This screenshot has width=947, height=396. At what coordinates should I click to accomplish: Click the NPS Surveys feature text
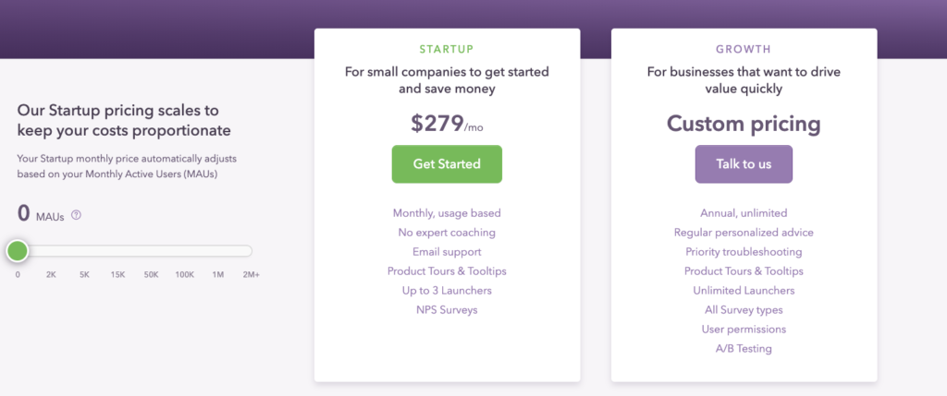[447, 310]
